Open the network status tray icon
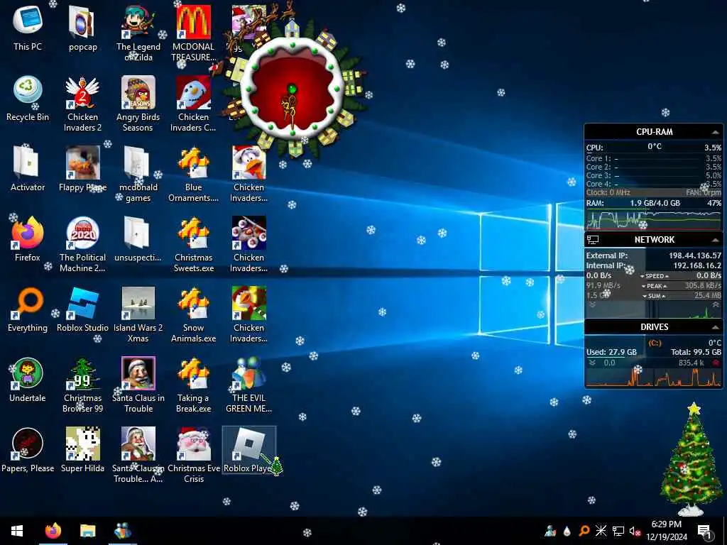 618,531
